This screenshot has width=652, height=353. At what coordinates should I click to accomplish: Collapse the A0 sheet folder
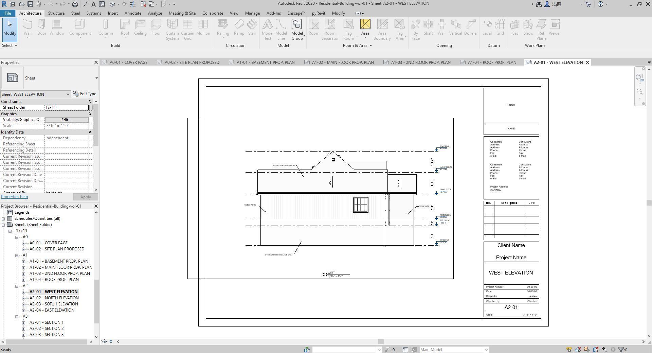(x=17, y=237)
